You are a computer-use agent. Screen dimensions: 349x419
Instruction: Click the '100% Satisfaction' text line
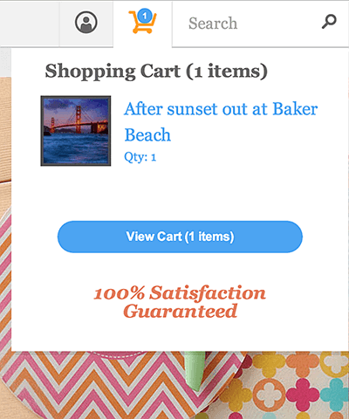click(180, 292)
